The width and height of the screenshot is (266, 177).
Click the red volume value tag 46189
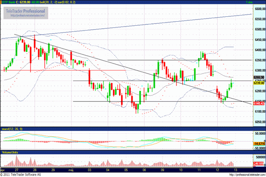click(247, 164)
